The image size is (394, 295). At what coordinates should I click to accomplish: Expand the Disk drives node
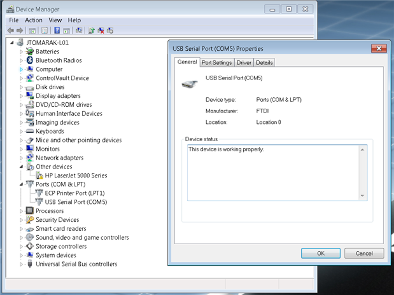click(x=21, y=87)
